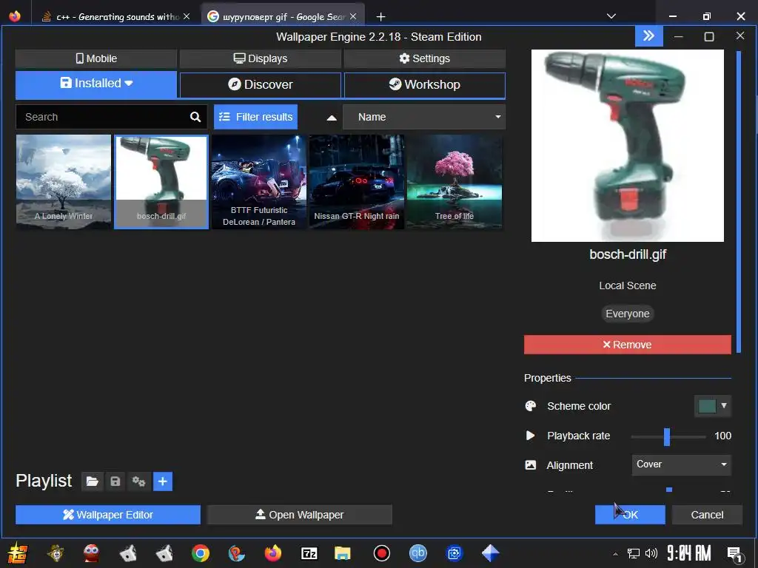The height and width of the screenshot is (568, 758).
Task: Open playlist settings gears icon
Action: tap(138, 481)
